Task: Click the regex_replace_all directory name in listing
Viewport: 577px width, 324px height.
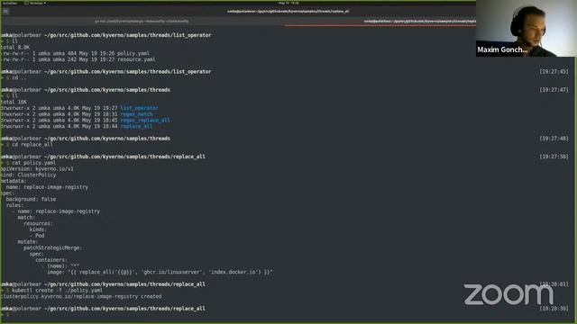Action: pos(145,120)
